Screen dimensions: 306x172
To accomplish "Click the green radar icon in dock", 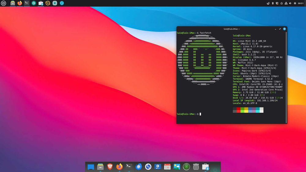I will tap(186, 167).
